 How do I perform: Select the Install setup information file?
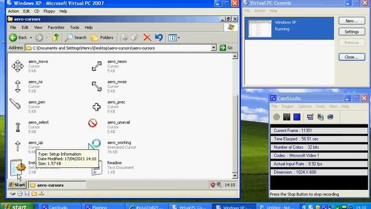point(18,167)
